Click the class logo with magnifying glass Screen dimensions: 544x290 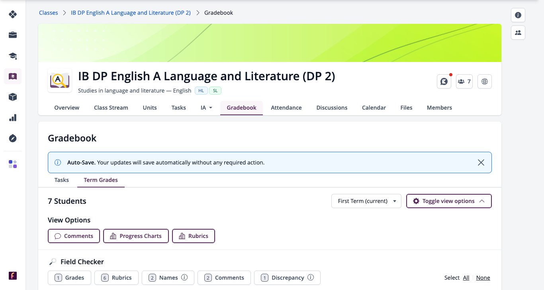point(60,81)
